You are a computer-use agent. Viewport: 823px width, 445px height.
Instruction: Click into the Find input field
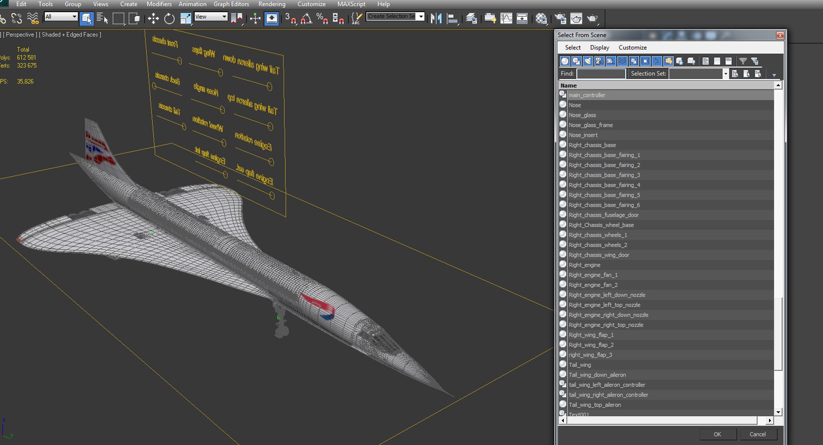(601, 73)
